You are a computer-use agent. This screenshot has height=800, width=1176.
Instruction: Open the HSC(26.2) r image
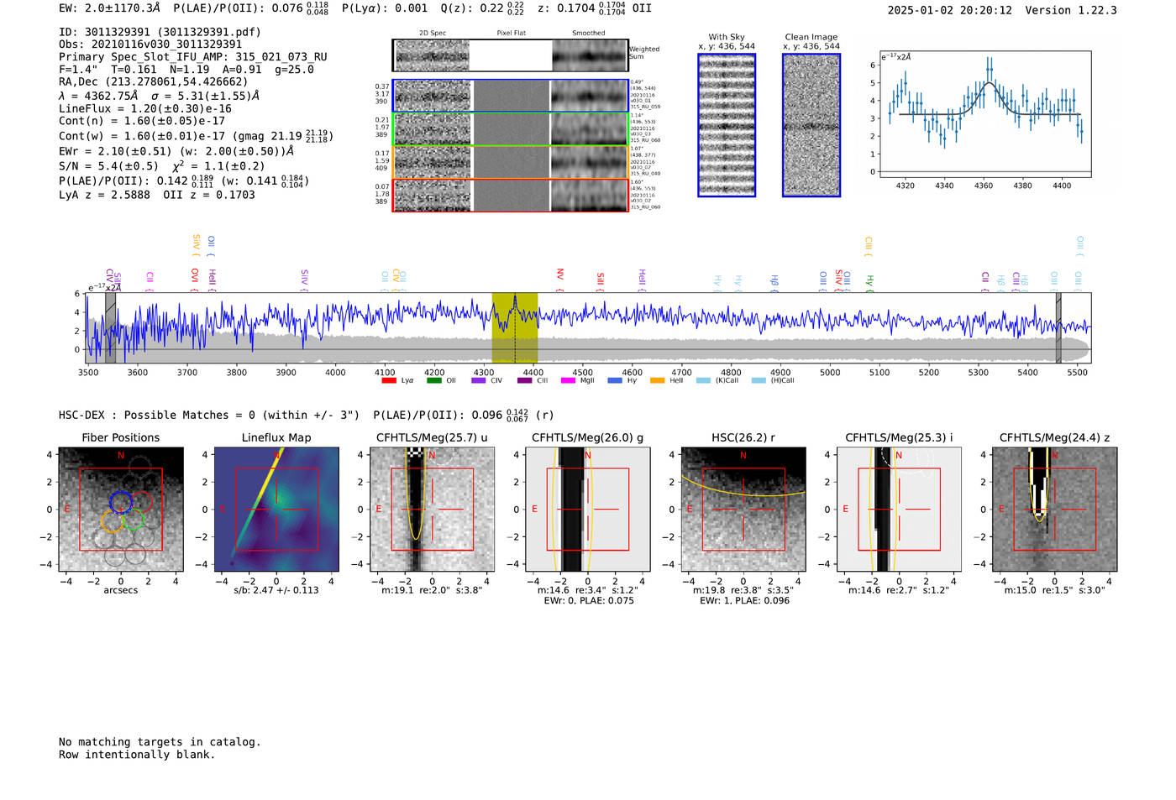743,510
